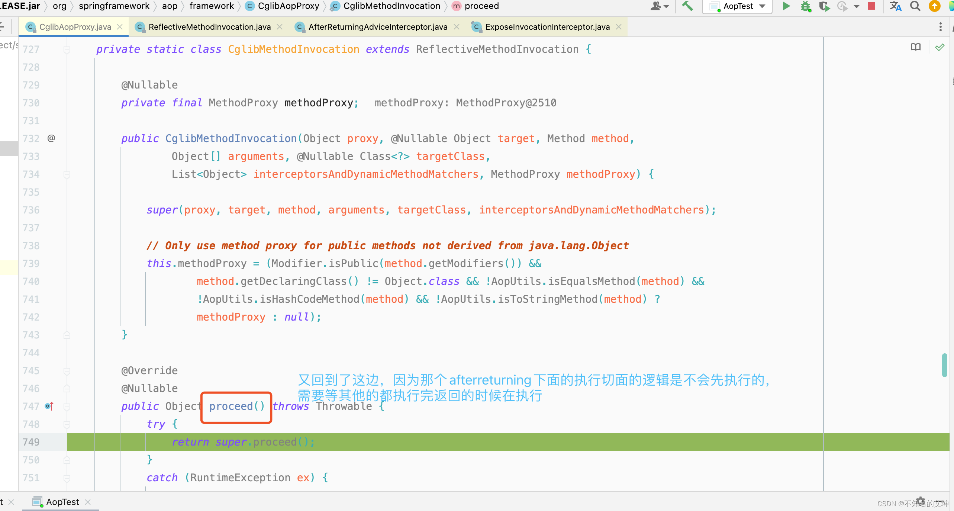
Task: Click the RuntimeException type in catch clause
Action: tap(240, 478)
